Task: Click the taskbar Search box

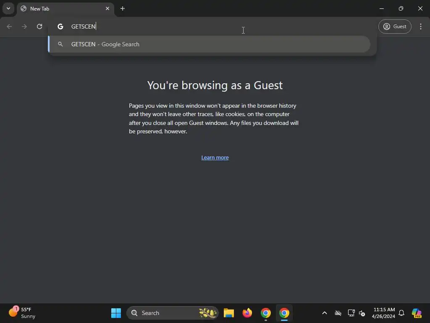Action: tap(173, 313)
